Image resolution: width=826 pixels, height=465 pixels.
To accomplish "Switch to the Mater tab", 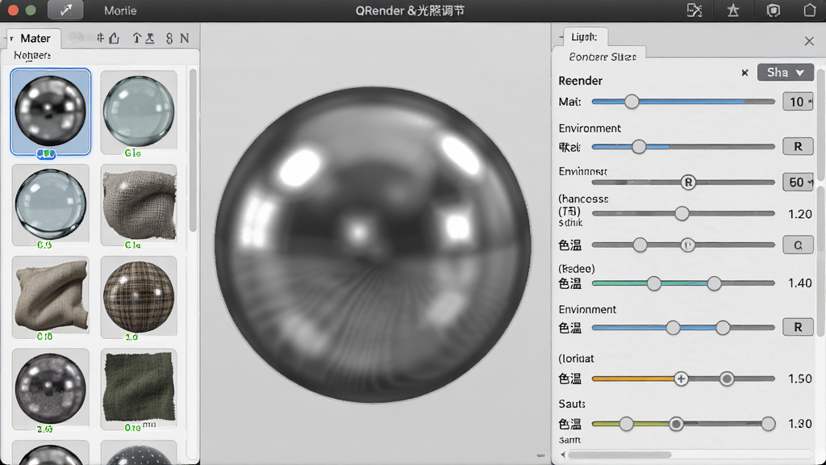I will tap(35, 39).
